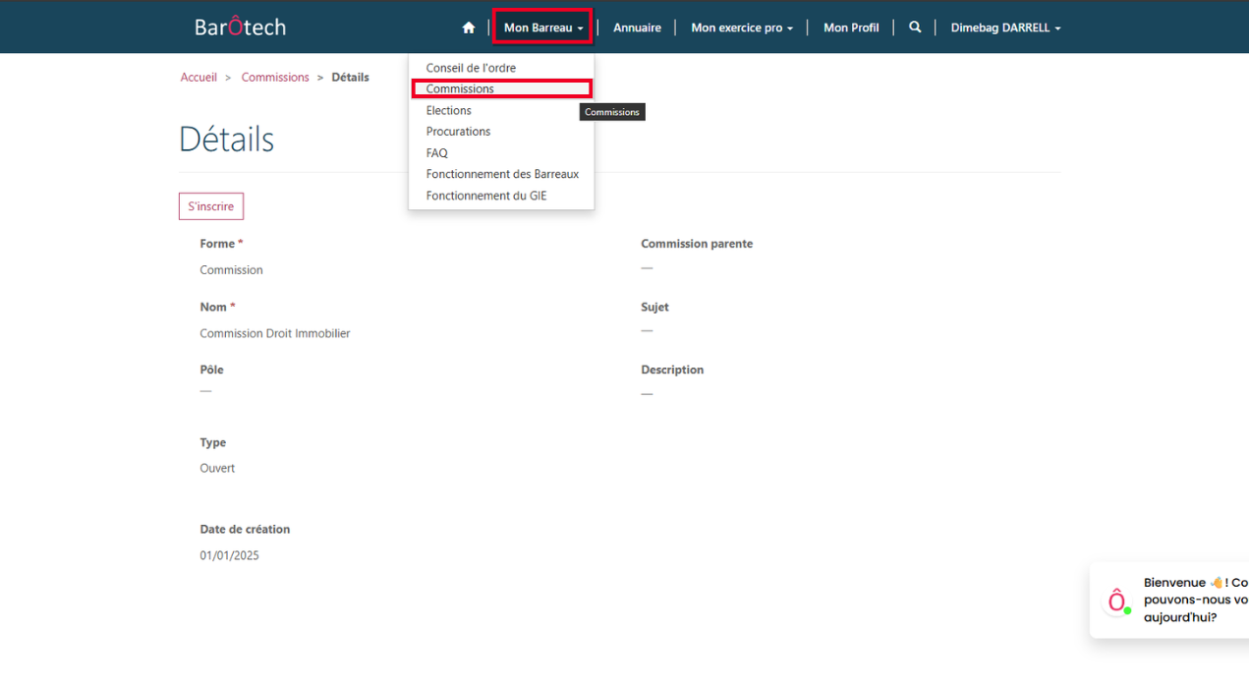The image size is (1249, 688).
Task: Navigate to Commissions breadcrumb link
Action: click(275, 78)
